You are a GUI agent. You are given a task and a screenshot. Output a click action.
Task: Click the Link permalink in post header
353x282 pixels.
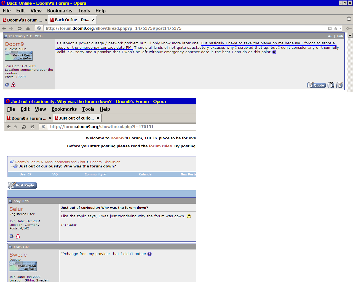[340, 36]
